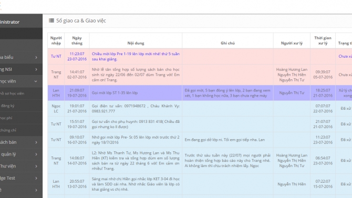Expand the 'Test' sidebar menu chevron
The image size is (352, 198).
pos(36,178)
